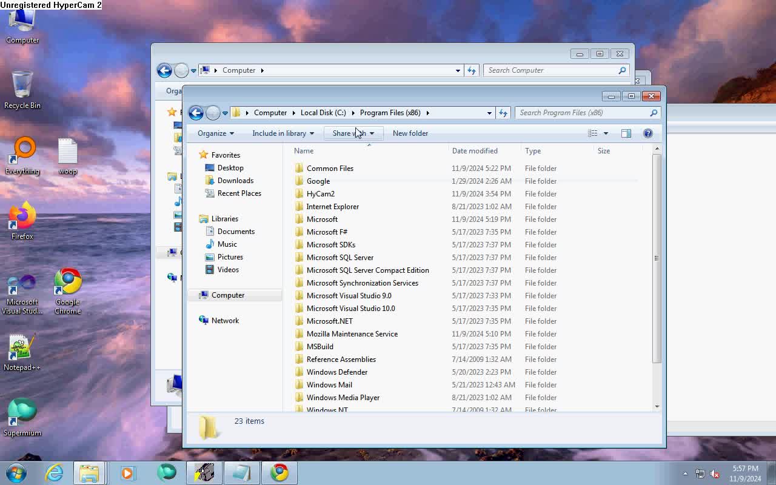Click the file list vertical scrollbar
This screenshot has width=776, height=485.
(657, 258)
